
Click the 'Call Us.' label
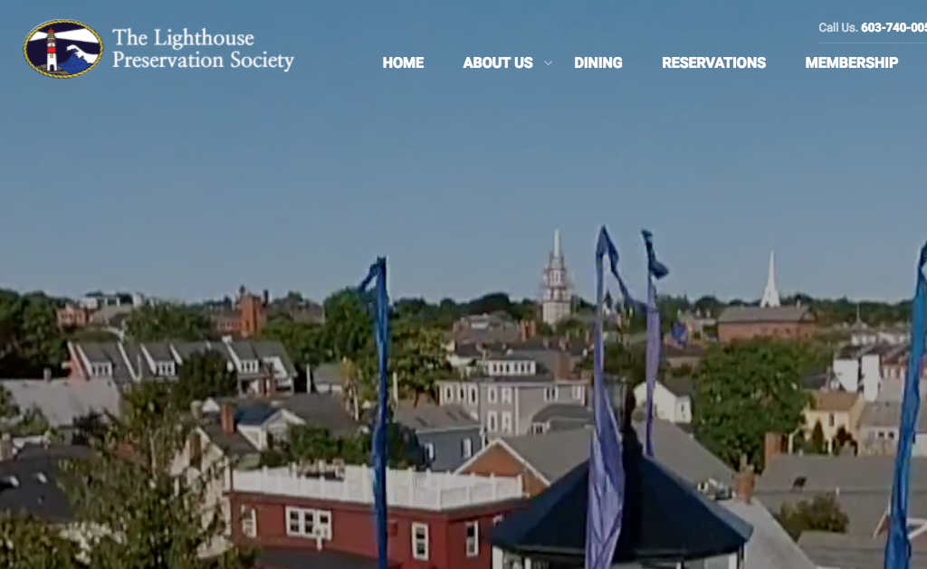click(837, 27)
